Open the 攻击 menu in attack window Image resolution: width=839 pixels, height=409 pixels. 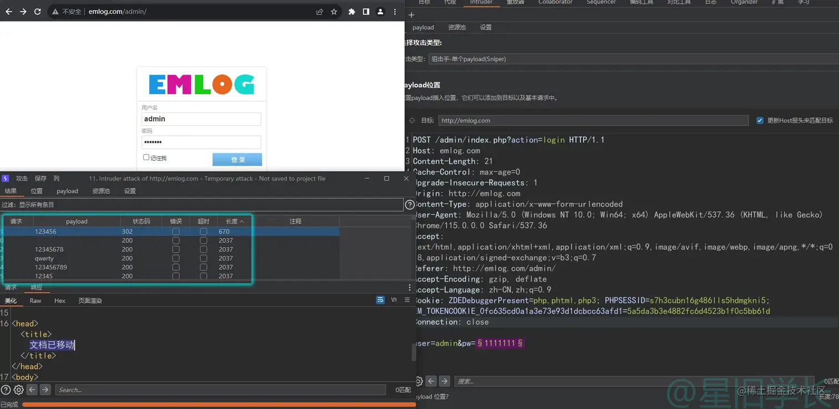(x=22, y=178)
